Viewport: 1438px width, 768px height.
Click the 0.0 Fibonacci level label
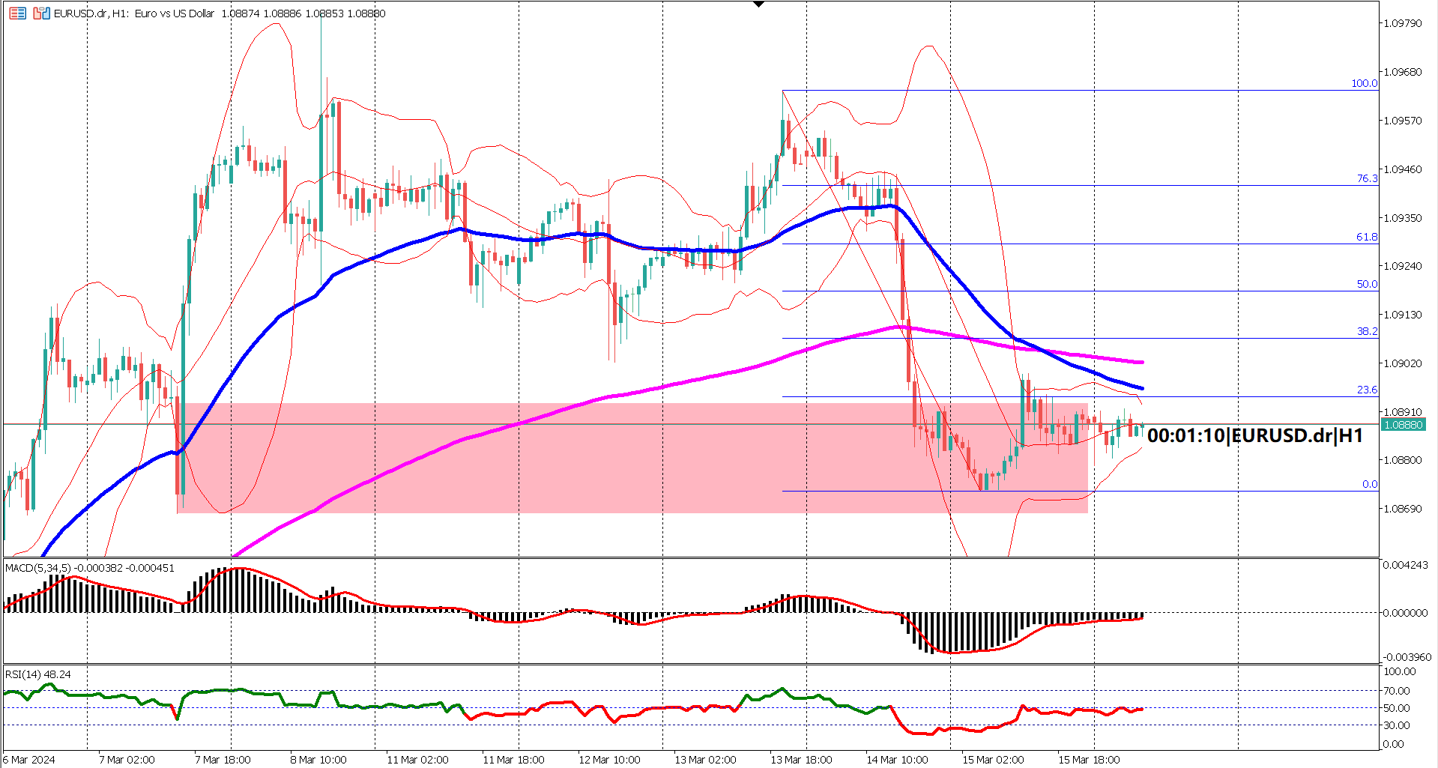1370,484
